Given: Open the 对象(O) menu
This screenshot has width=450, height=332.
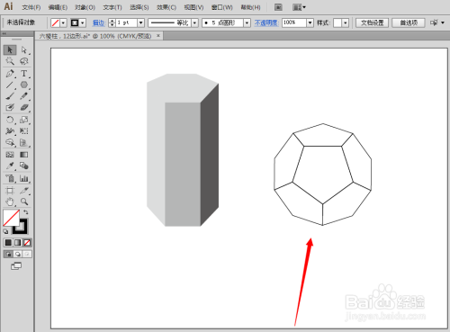Looking at the screenshot, I should [x=85, y=7].
